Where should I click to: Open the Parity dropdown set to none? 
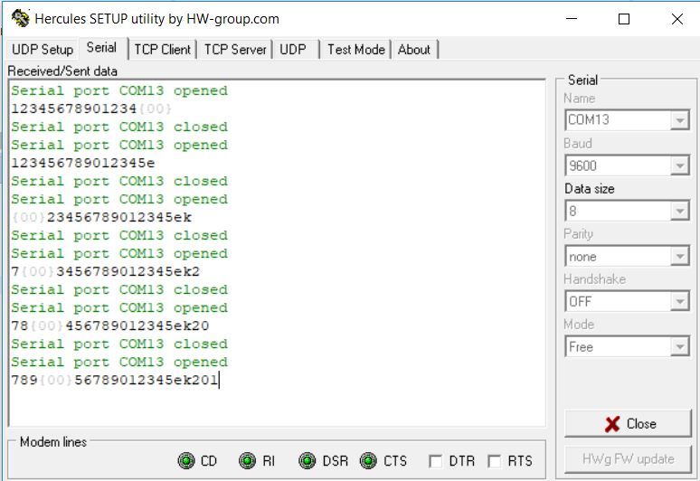[x=628, y=256]
